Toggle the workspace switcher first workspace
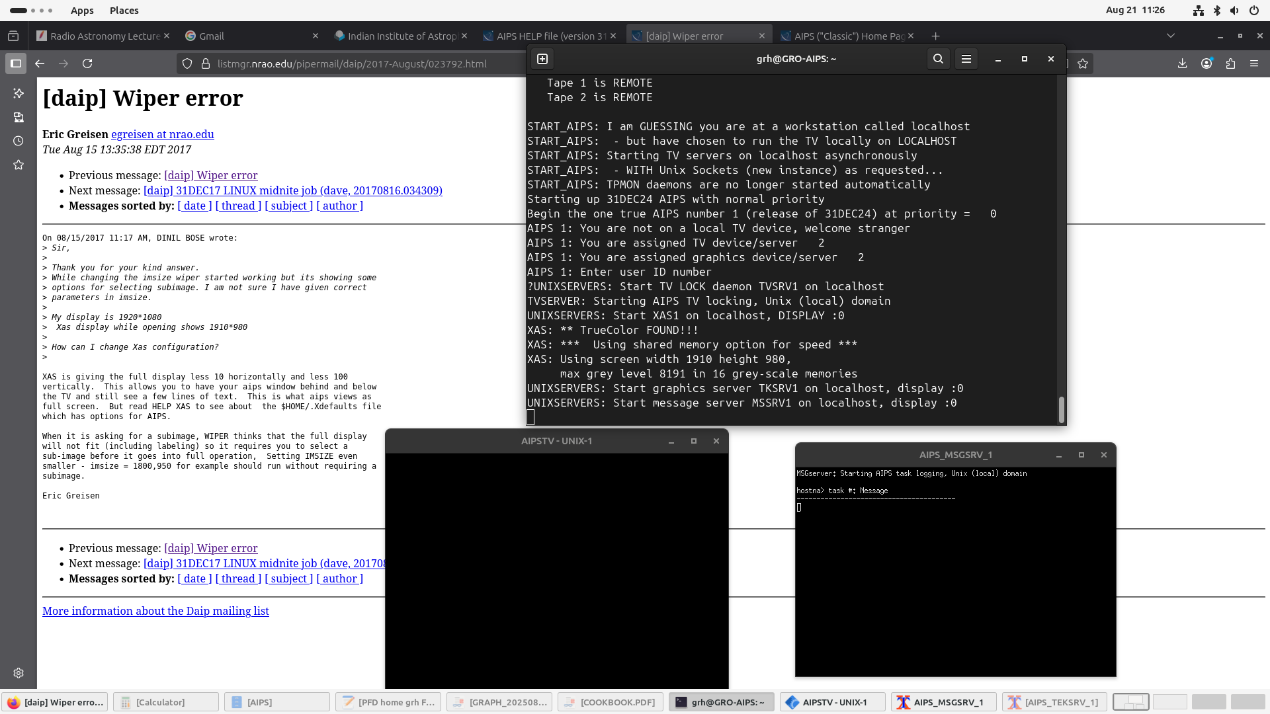Screen dimensions: 1270x714 pyautogui.click(x=1130, y=702)
